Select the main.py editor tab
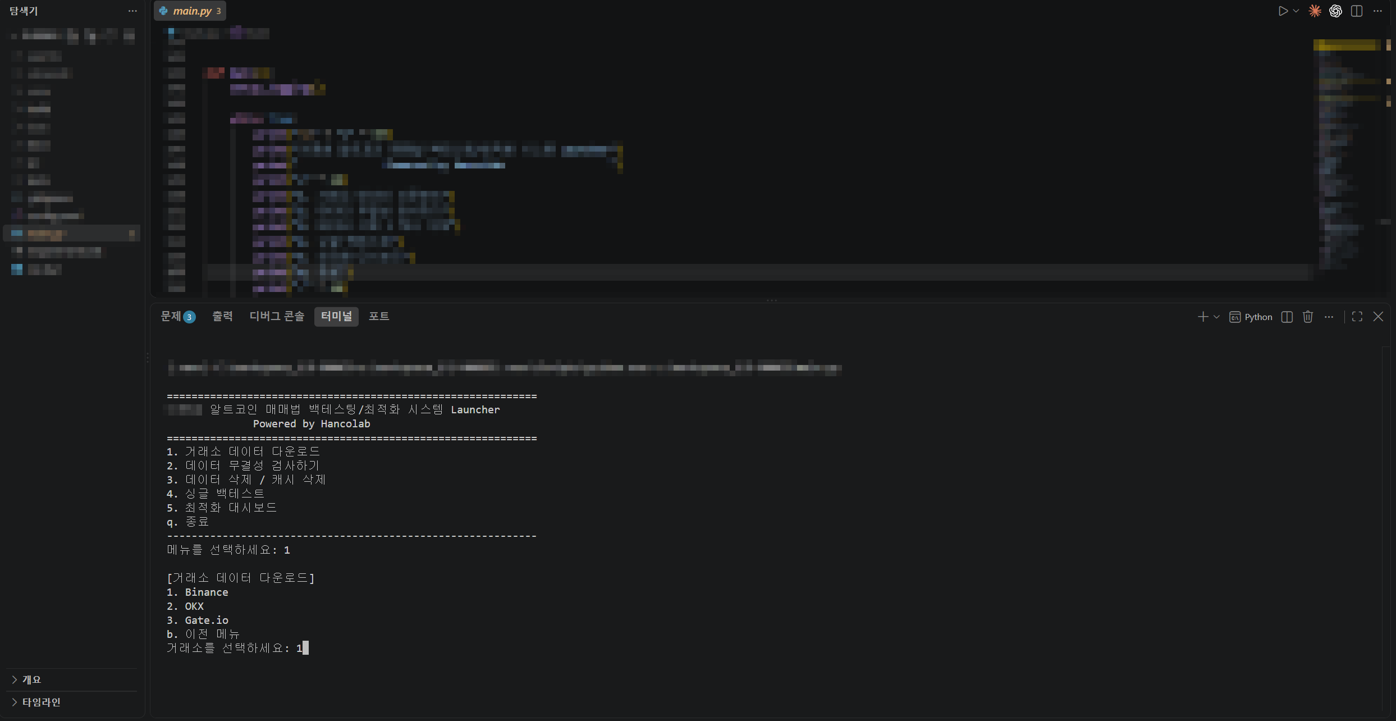1396x721 pixels. [190, 11]
